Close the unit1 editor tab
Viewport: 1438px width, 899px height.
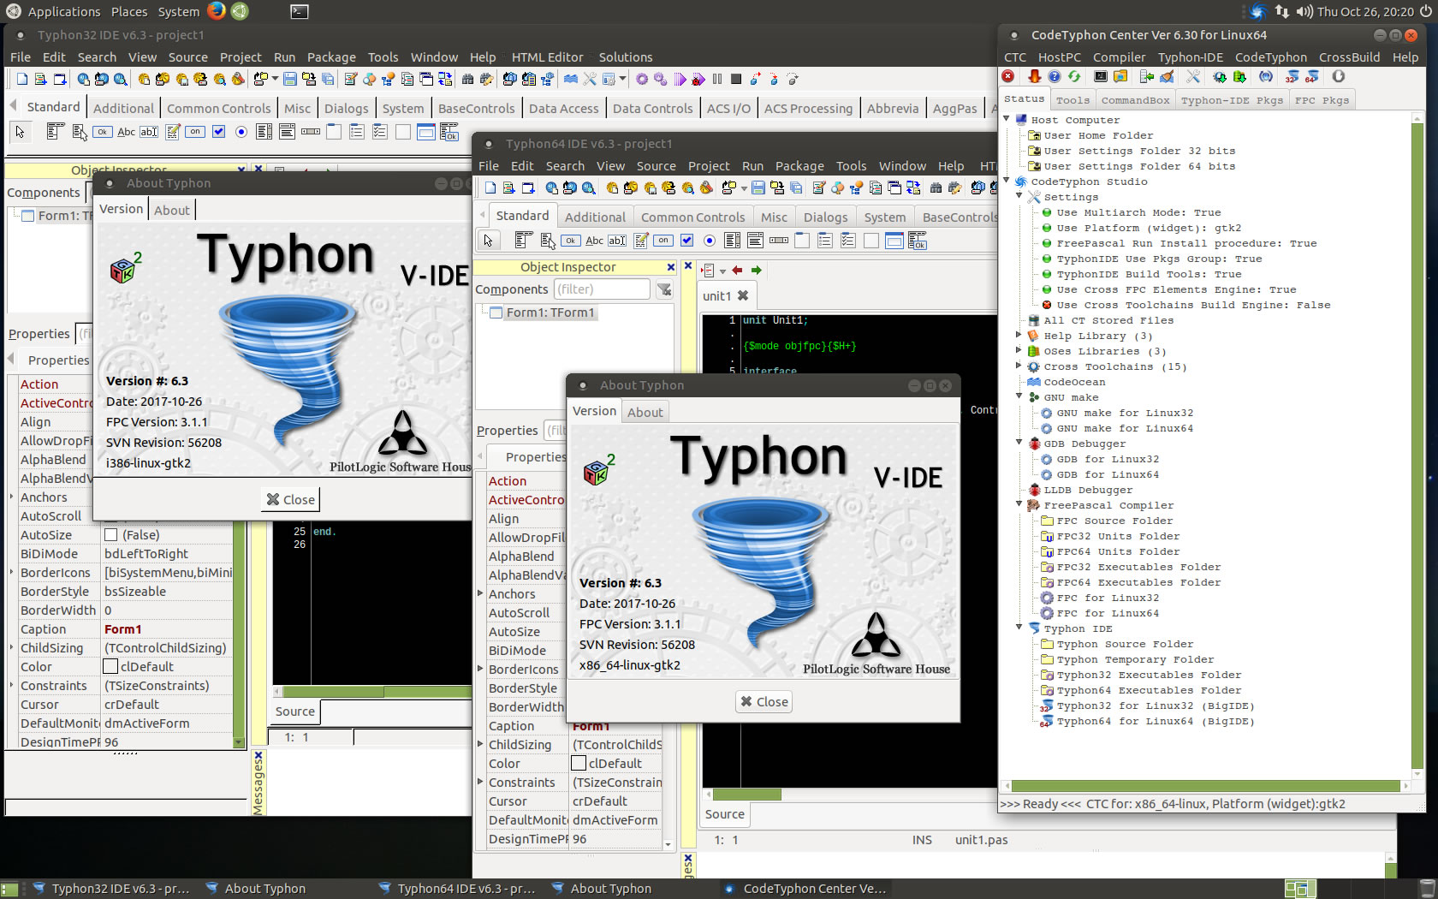click(743, 295)
